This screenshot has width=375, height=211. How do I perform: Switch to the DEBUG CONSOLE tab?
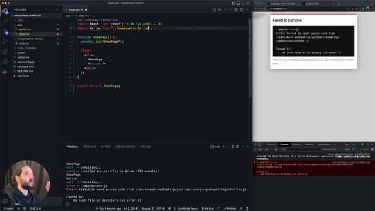pyautogui.click(x=125, y=147)
